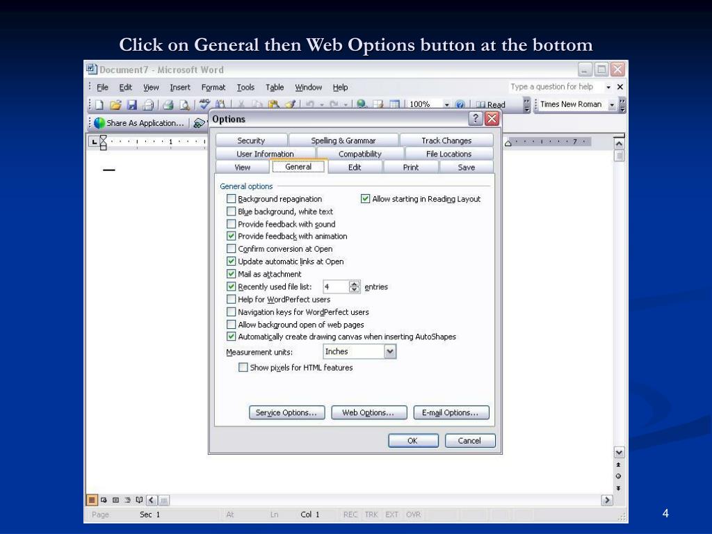Click the Options dialog help question button
Viewport: 712px width, 534px height.
pyautogui.click(x=475, y=119)
